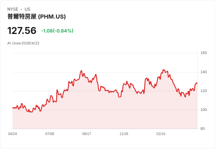Click the -1.08(-0.84%) change value
Viewport: 215px width, 149px height.
[x=57, y=31]
